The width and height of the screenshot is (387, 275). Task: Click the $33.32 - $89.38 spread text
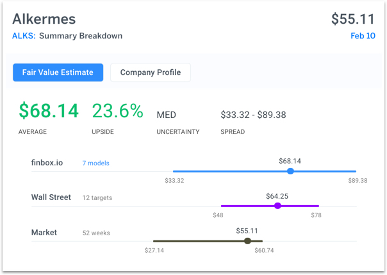coord(253,115)
